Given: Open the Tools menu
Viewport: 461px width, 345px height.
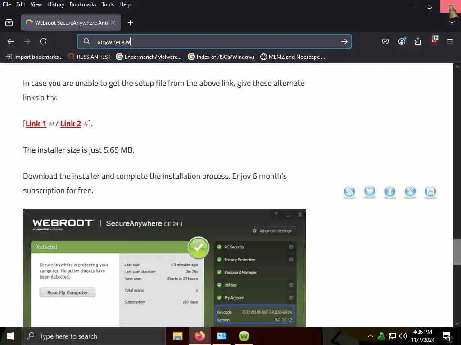Looking at the screenshot, I should pos(108,4).
